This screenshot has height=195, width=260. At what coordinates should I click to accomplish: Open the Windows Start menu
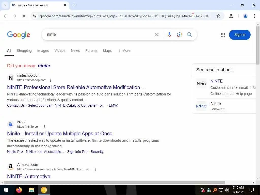[6, 190]
